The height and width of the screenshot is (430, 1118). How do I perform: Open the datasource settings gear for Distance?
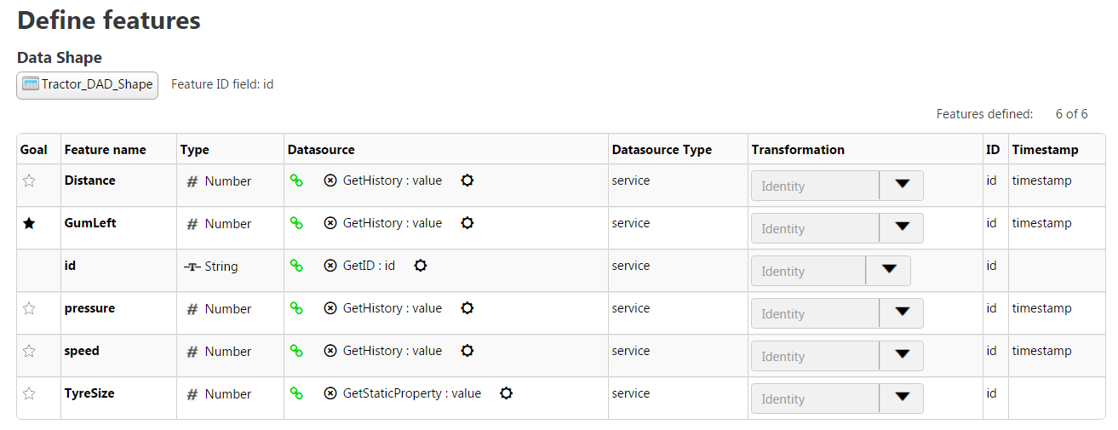(467, 181)
